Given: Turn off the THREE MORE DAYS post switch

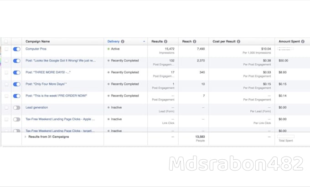Looking at the screenshot, I should [x=16, y=73].
